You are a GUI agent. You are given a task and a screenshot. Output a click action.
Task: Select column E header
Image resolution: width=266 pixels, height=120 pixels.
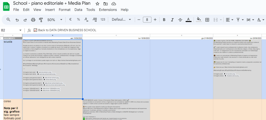tap(237, 35)
